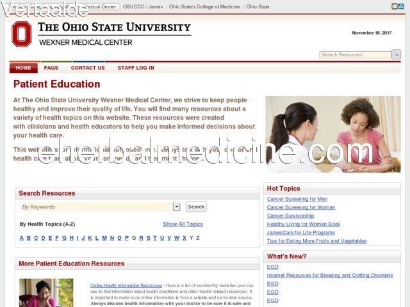Select health topic letter A
The width and height of the screenshot is (410, 307).
click(x=22, y=238)
